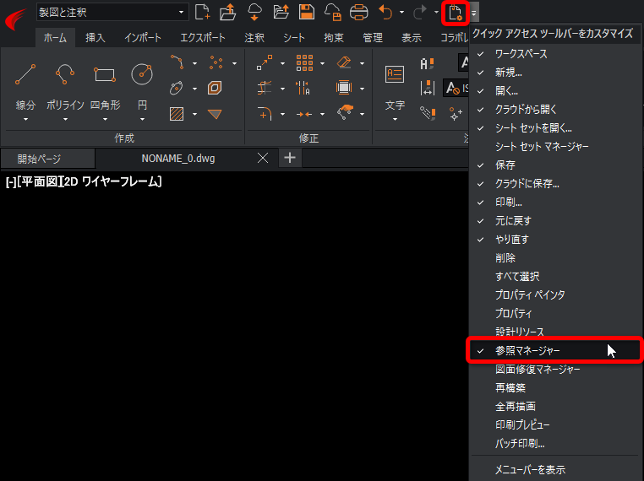
Task: Select the 線分 (Line) tool
Action: (25, 76)
